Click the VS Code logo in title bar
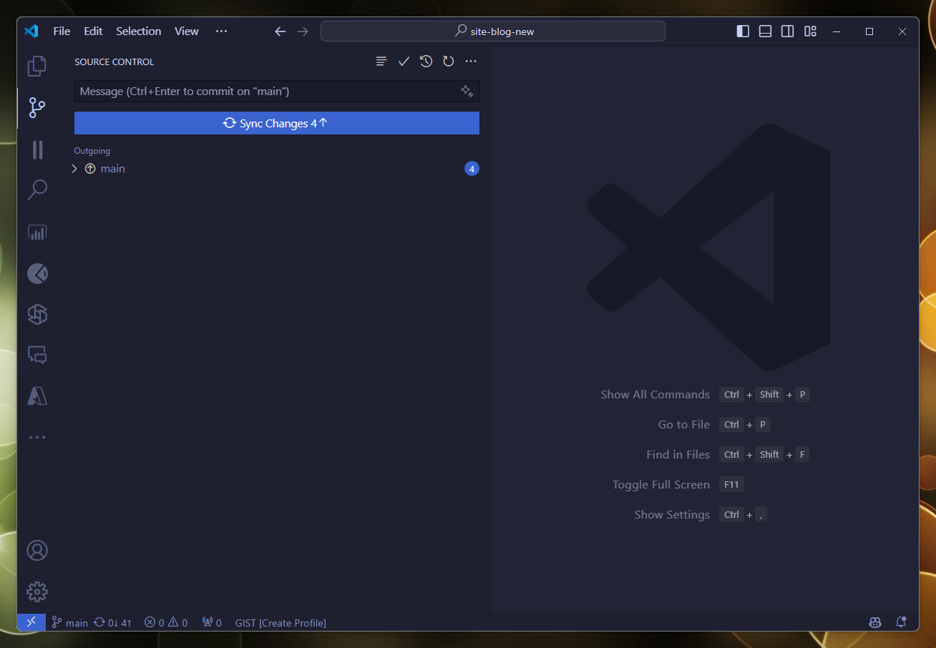 pyautogui.click(x=31, y=31)
